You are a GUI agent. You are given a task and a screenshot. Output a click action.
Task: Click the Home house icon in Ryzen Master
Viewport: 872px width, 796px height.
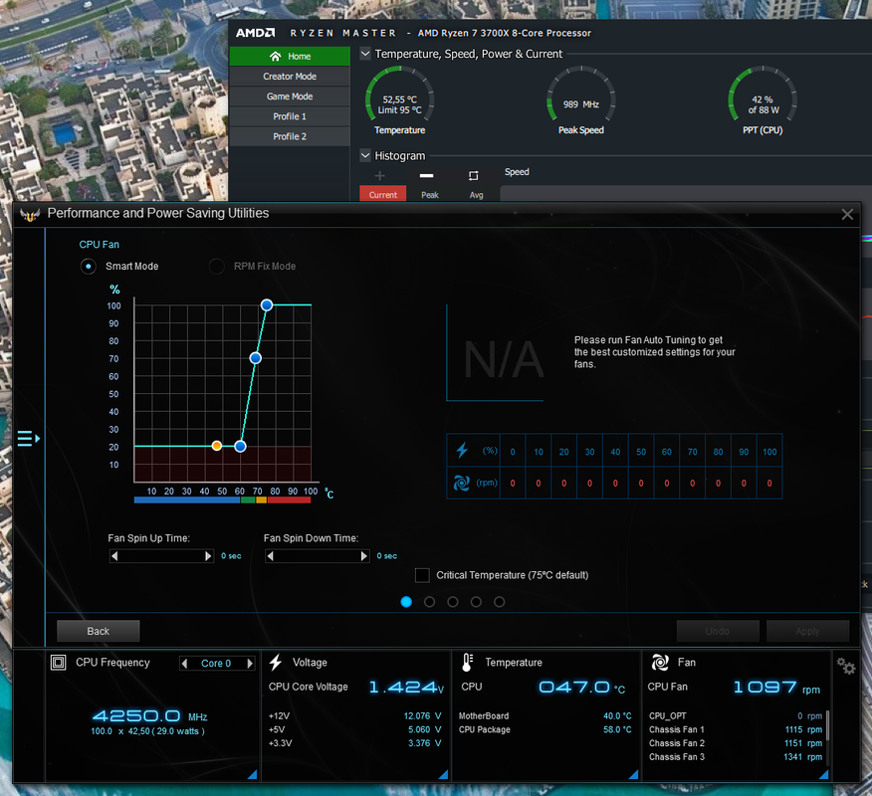pos(276,56)
